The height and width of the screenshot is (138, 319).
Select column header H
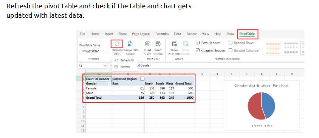click(x=217, y=74)
